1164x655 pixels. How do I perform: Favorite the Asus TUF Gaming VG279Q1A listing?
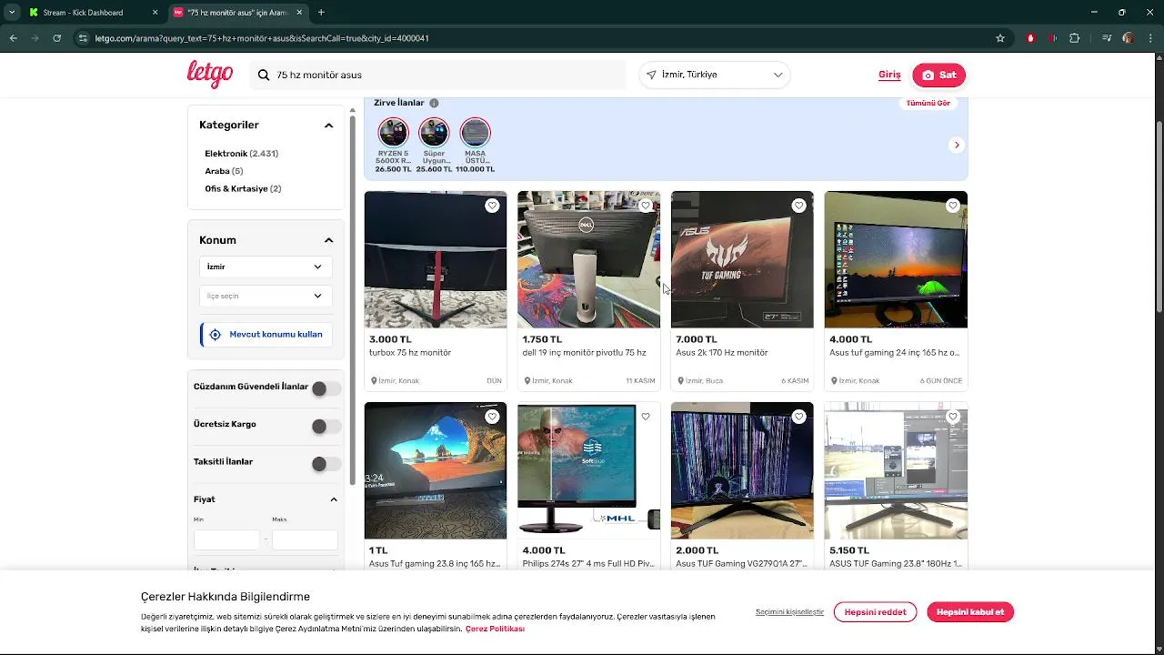pyautogui.click(x=799, y=417)
